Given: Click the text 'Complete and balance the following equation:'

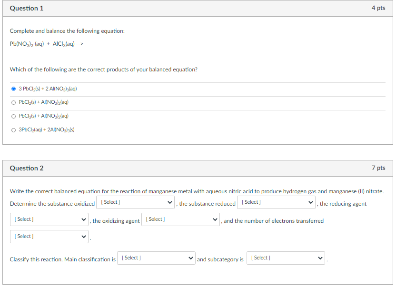Looking at the screenshot, I should point(67,31).
